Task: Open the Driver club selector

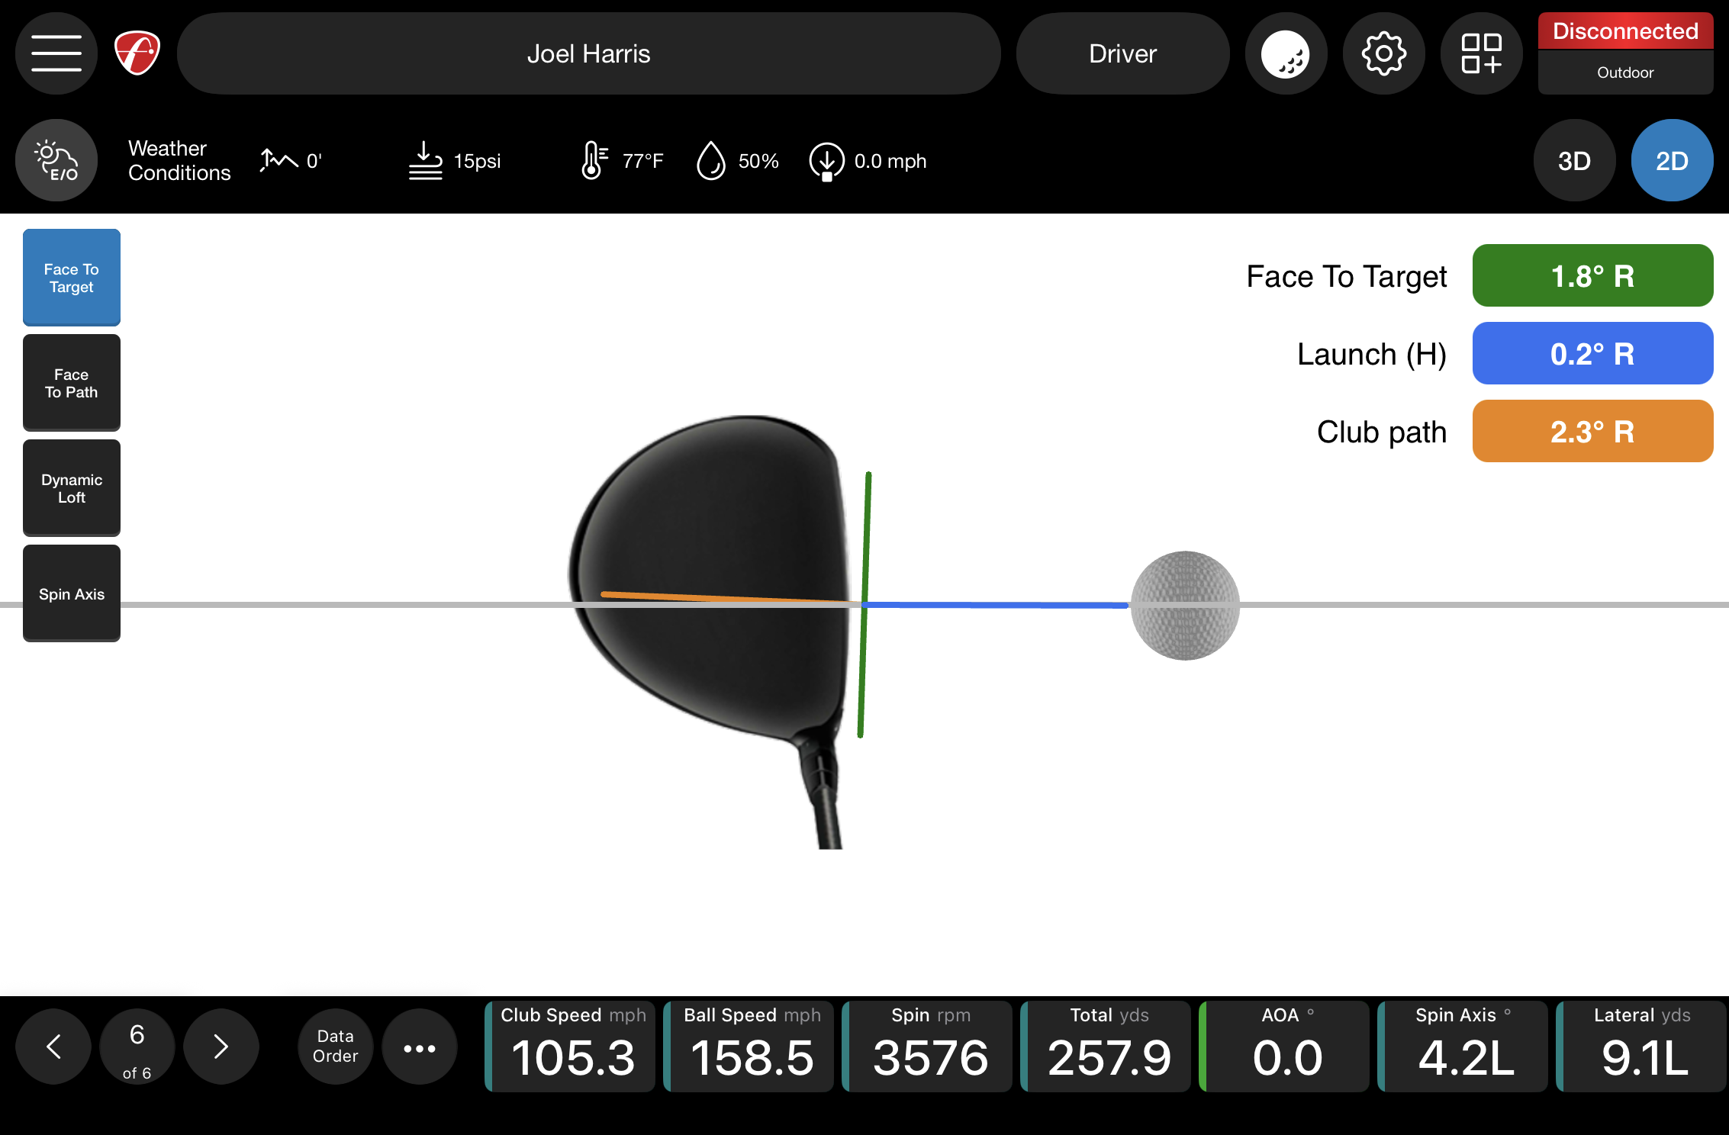Action: click(1122, 53)
